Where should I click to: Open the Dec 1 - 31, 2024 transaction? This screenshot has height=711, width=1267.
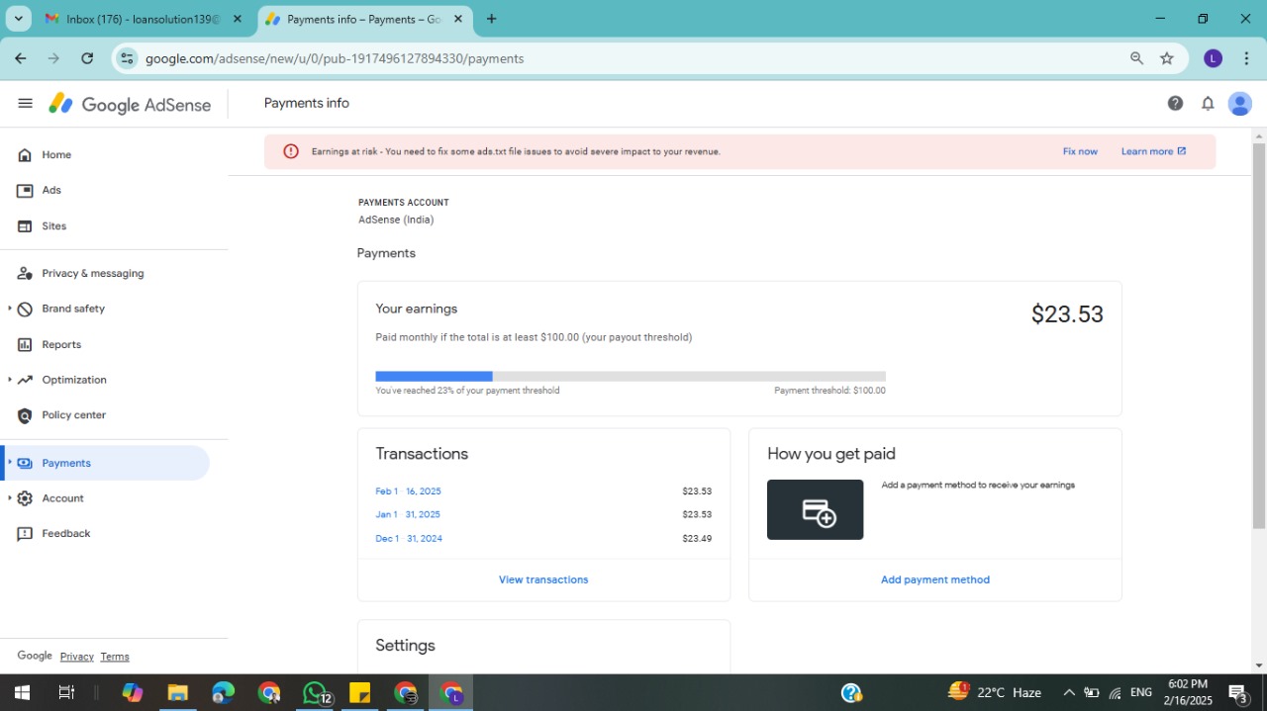[x=409, y=539]
